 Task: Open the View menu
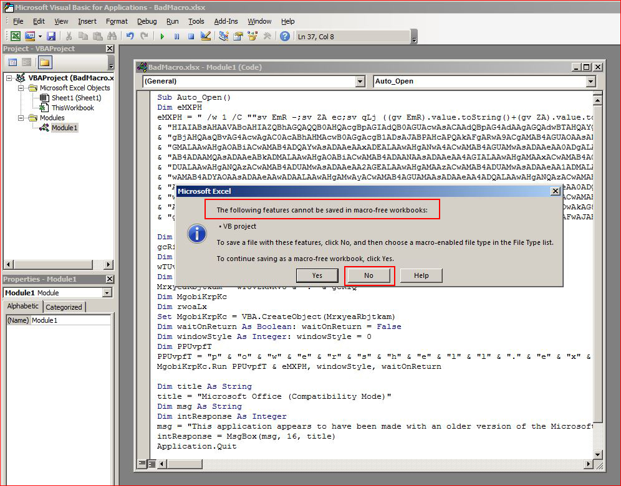pos(61,21)
